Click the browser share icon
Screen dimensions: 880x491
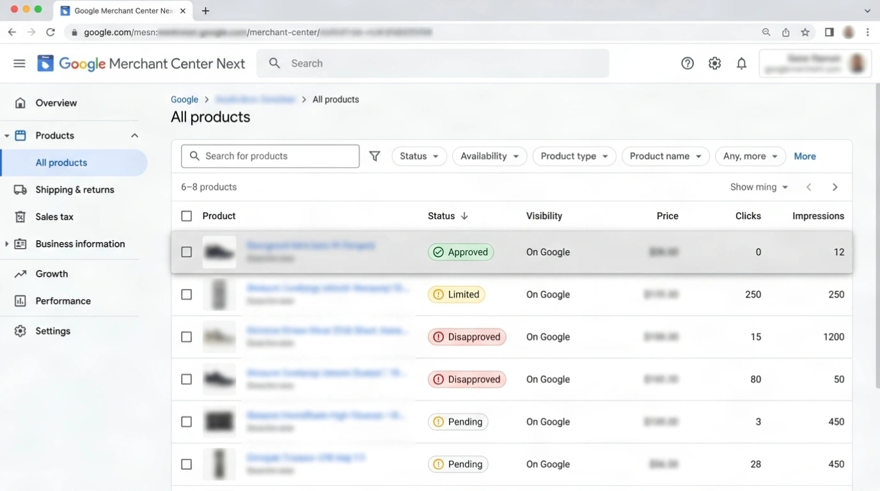point(786,32)
